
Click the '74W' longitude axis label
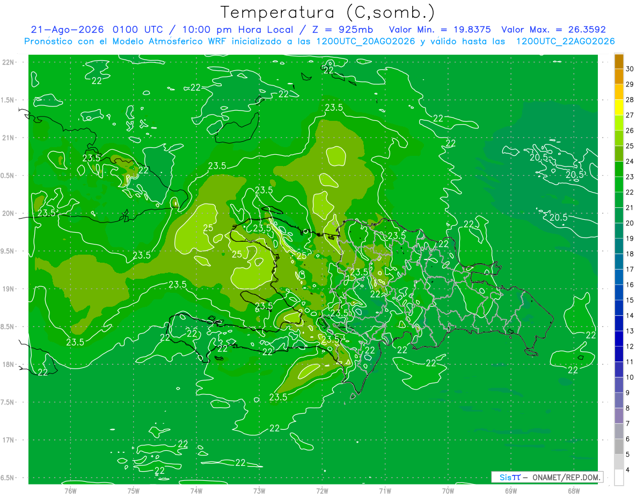tap(196, 490)
